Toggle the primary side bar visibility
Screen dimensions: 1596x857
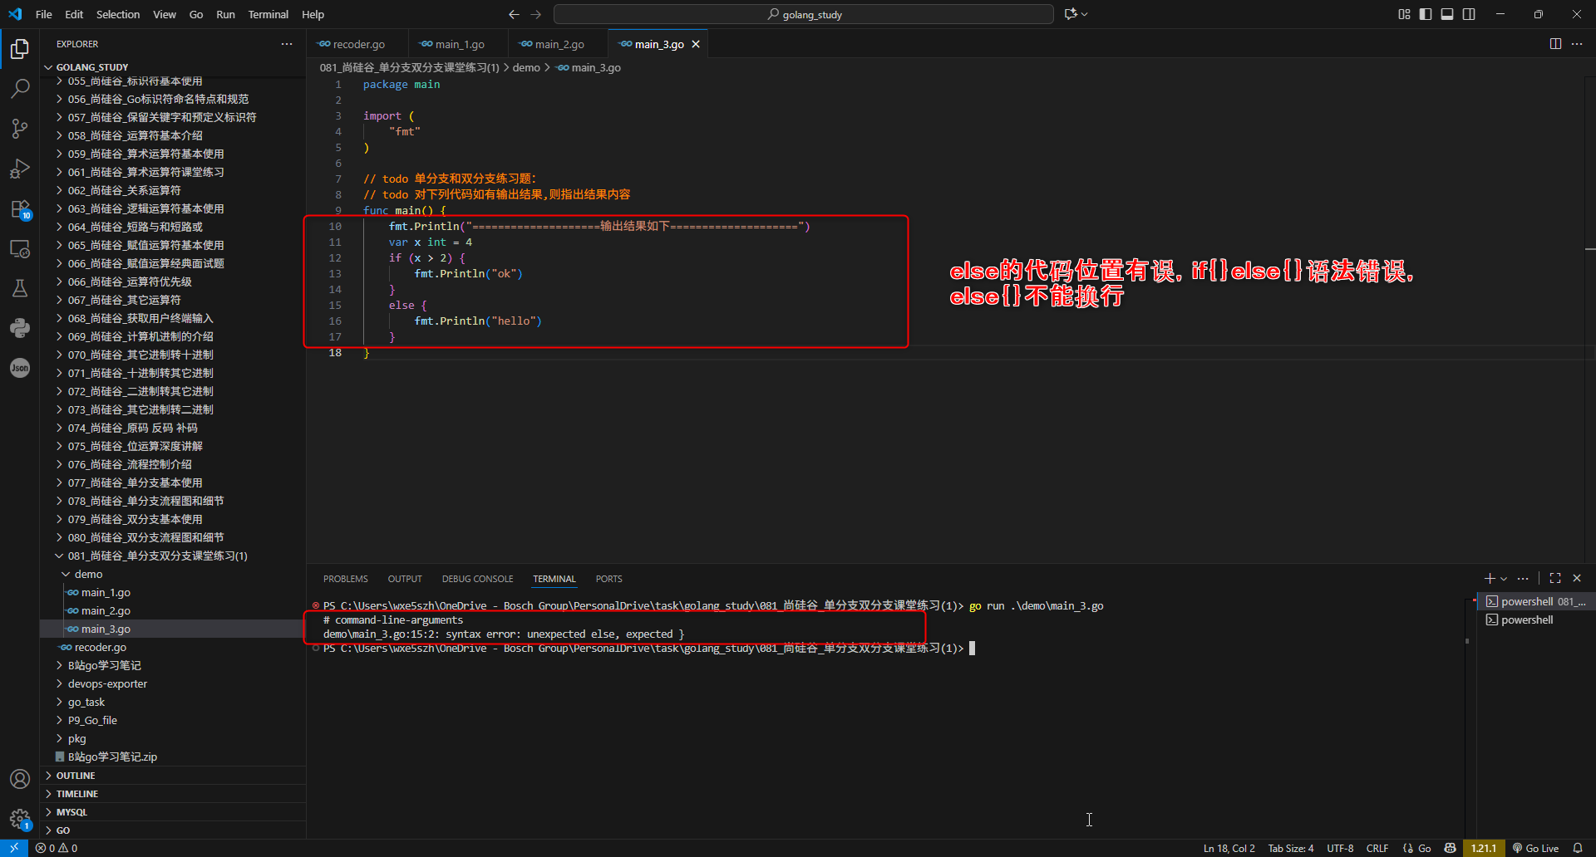tap(1426, 14)
